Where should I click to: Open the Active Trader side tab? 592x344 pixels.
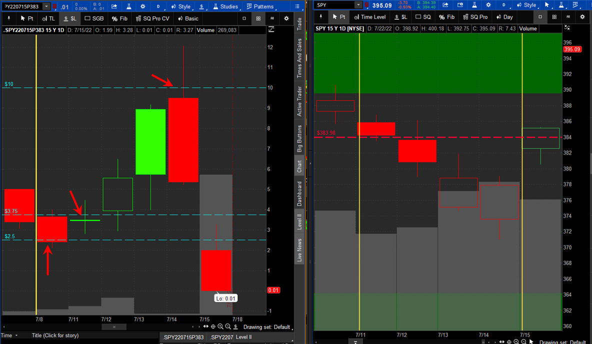(x=299, y=101)
